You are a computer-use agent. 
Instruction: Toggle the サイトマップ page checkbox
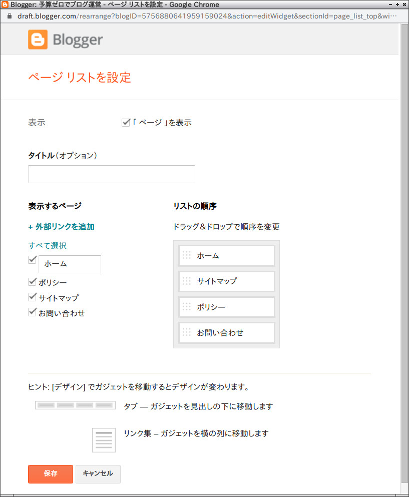pos(33,297)
